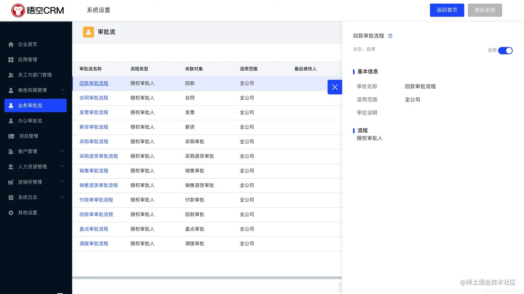
Task: Expand the 客户管理 section arrow
Action: pyautogui.click(x=62, y=151)
